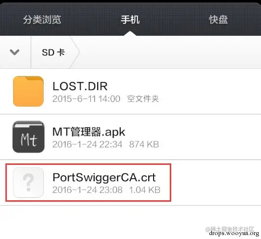Viewport: 261px width, 239px height.
Task: Tap the SD 卡 breadcrumb
Action: coord(53,53)
